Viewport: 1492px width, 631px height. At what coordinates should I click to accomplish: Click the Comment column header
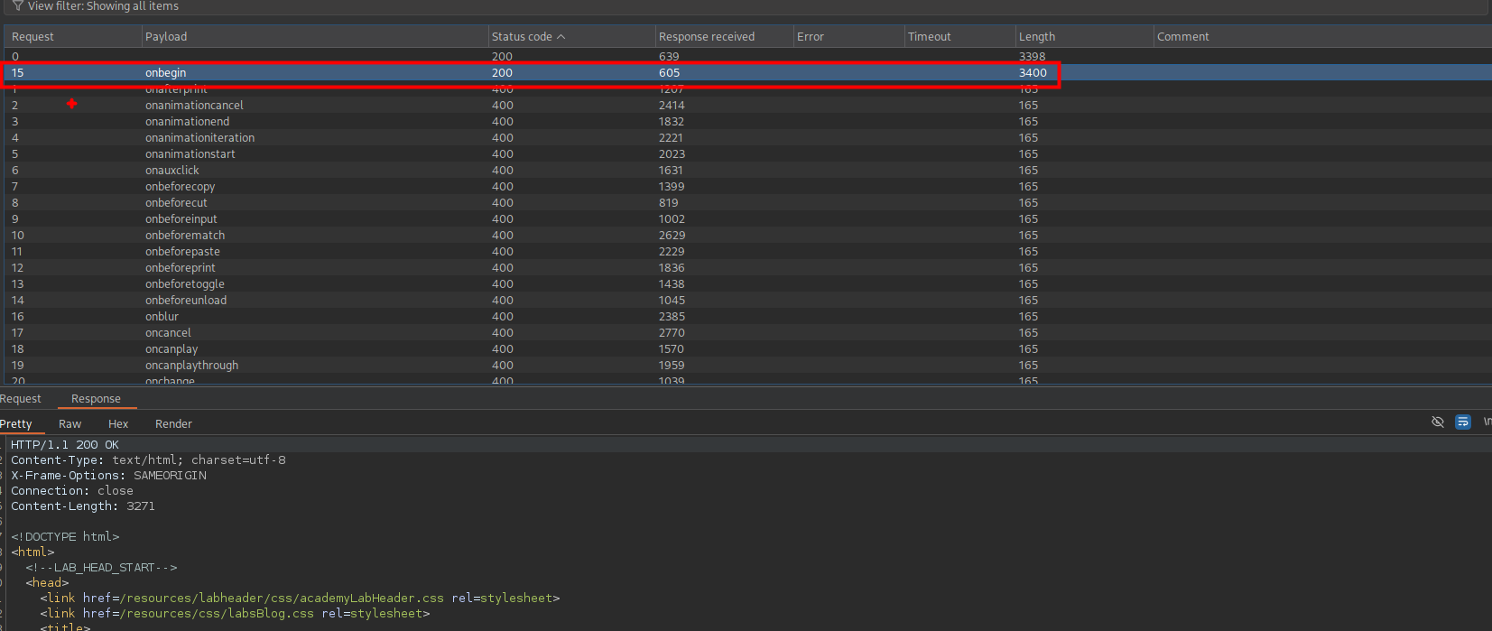(1182, 37)
